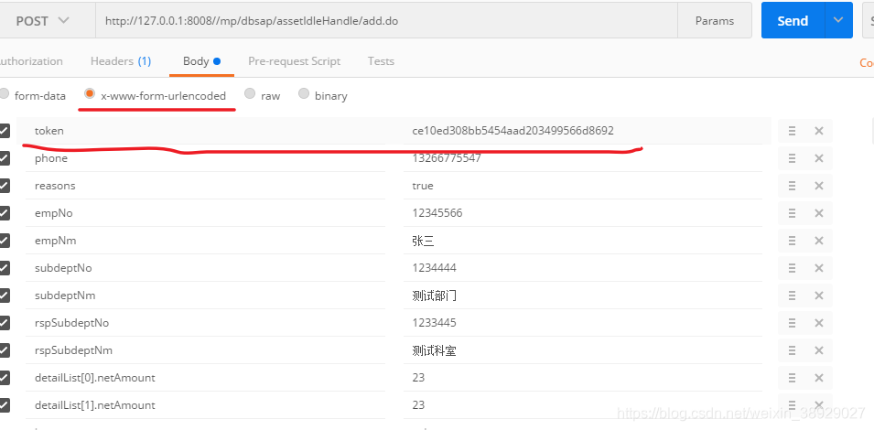The height and width of the screenshot is (430, 874).
Task: Click the detailList[0].netAmount key
Action: [95, 378]
